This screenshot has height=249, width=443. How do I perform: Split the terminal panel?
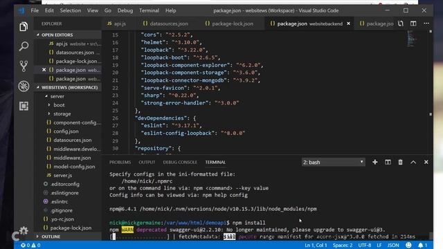point(388,162)
